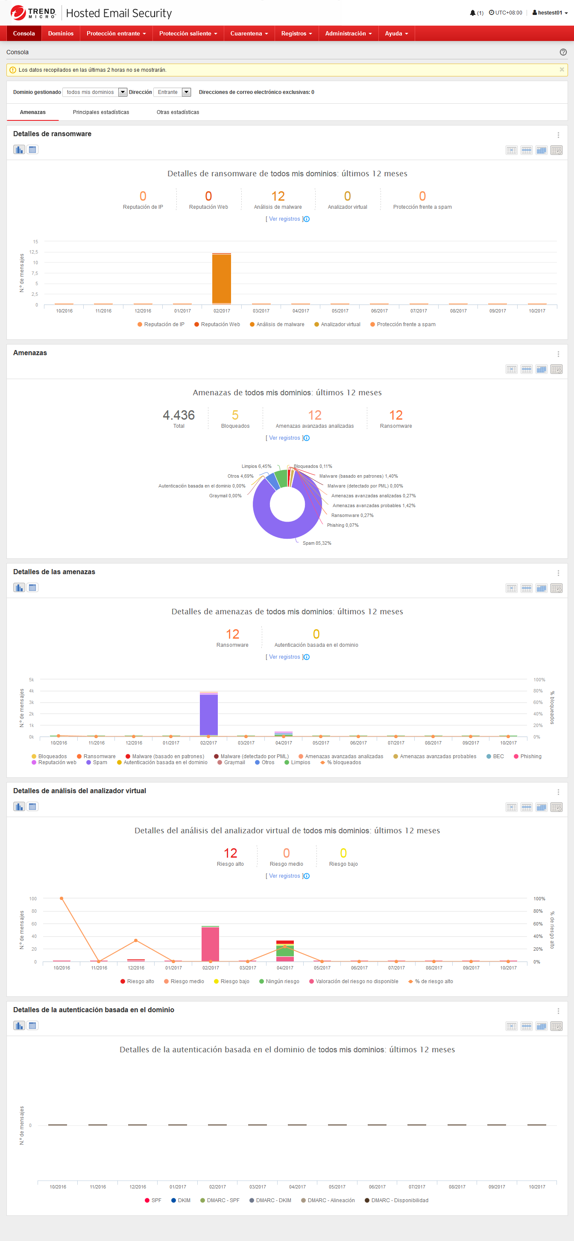Click the notification bell icon
Viewport: 574px width, 1241px height.
(473, 13)
